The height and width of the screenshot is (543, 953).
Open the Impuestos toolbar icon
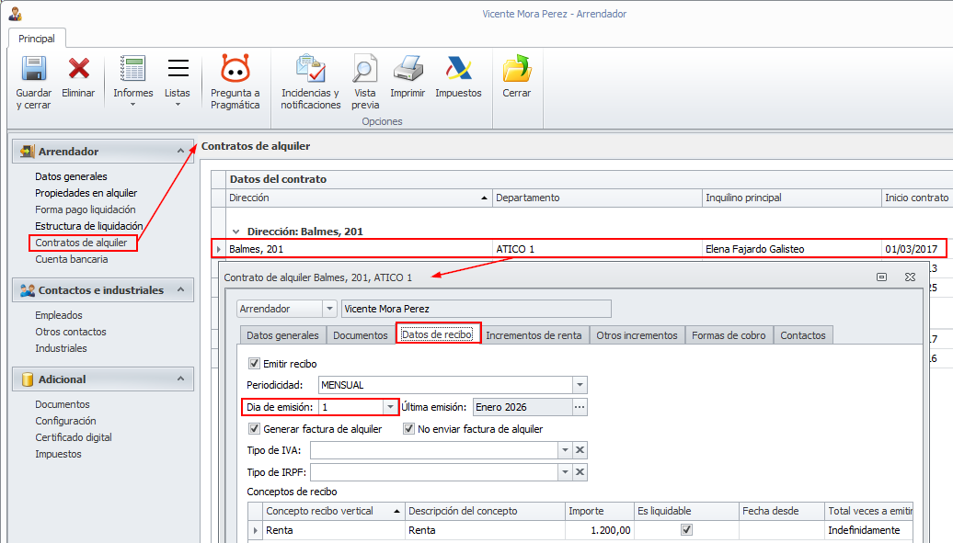[458, 69]
